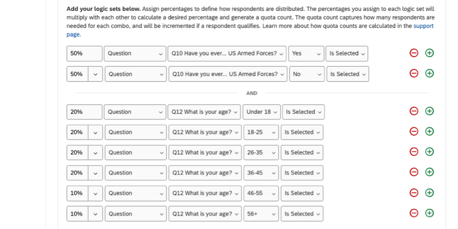Open percentage dropdown arrow for Q10 No row
Image resolution: width=458 pixels, height=229 pixels.
tap(96, 74)
